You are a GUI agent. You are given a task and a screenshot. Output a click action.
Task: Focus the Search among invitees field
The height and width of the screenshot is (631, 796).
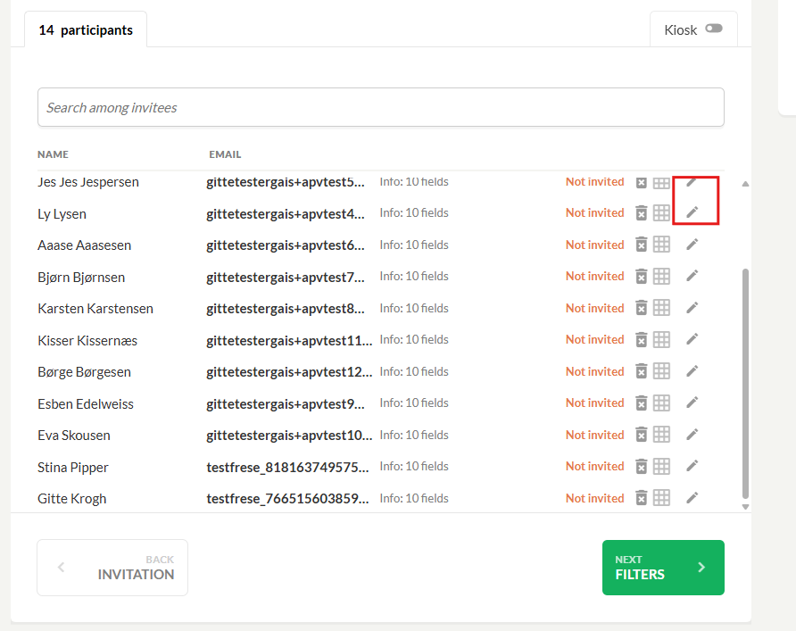pos(381,107)
